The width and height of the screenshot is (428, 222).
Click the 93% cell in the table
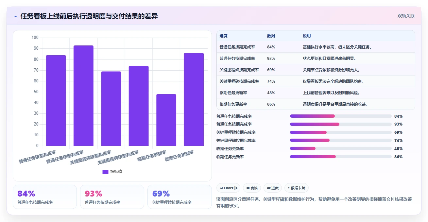[271, 59]
